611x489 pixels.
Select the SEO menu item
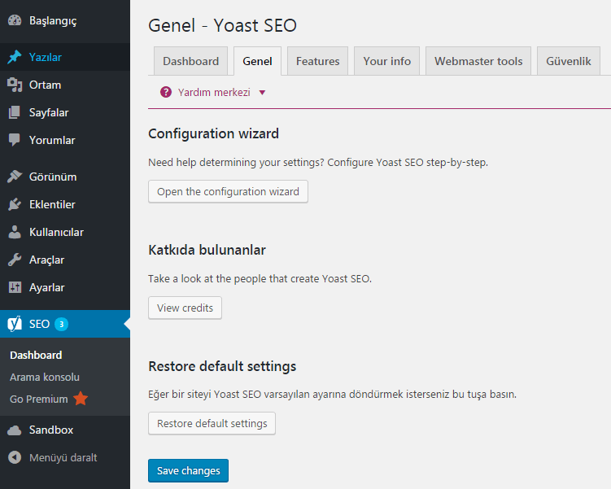(x=65, y=324)
